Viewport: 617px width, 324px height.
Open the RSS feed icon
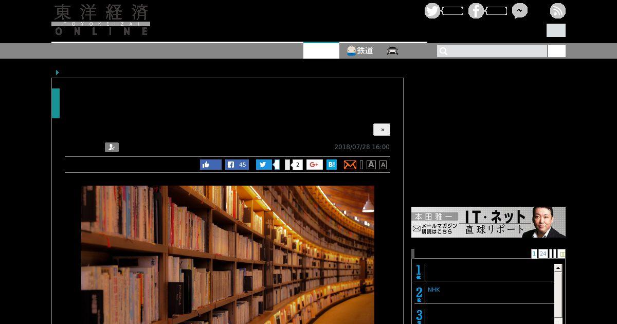pyautogui.click(x=558, y=11)
